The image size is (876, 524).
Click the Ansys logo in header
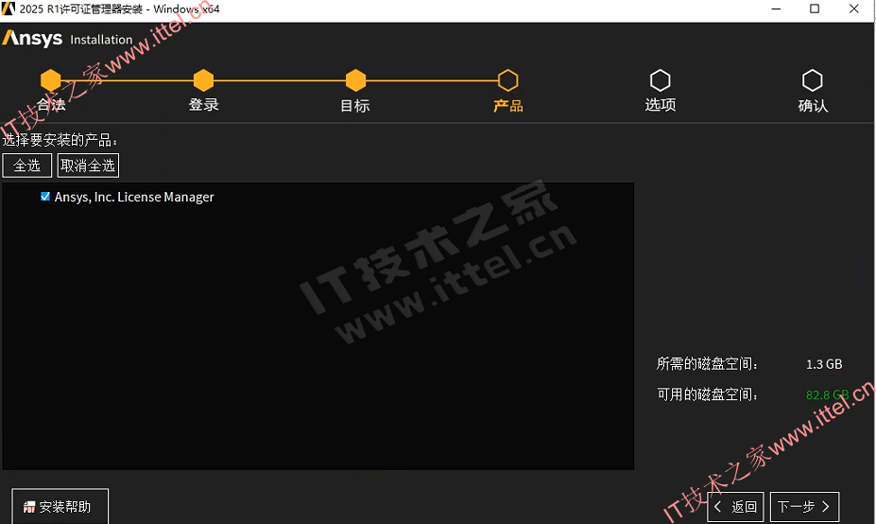32,38
